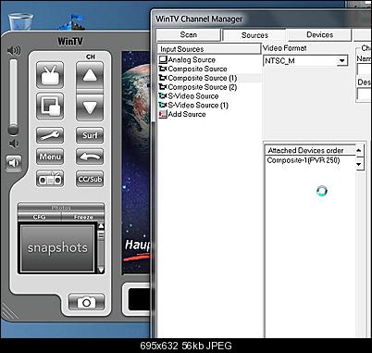The image size is (372, 353).
Task: Click the snapshots list scroll up arrow
Action: (101, 226)
